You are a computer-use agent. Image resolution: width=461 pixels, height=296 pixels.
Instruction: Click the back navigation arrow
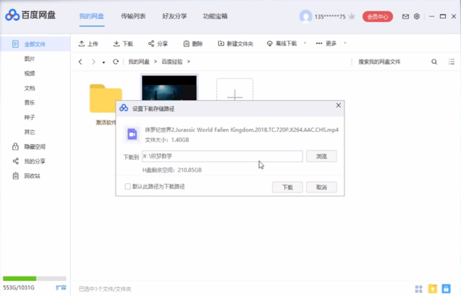80,62
